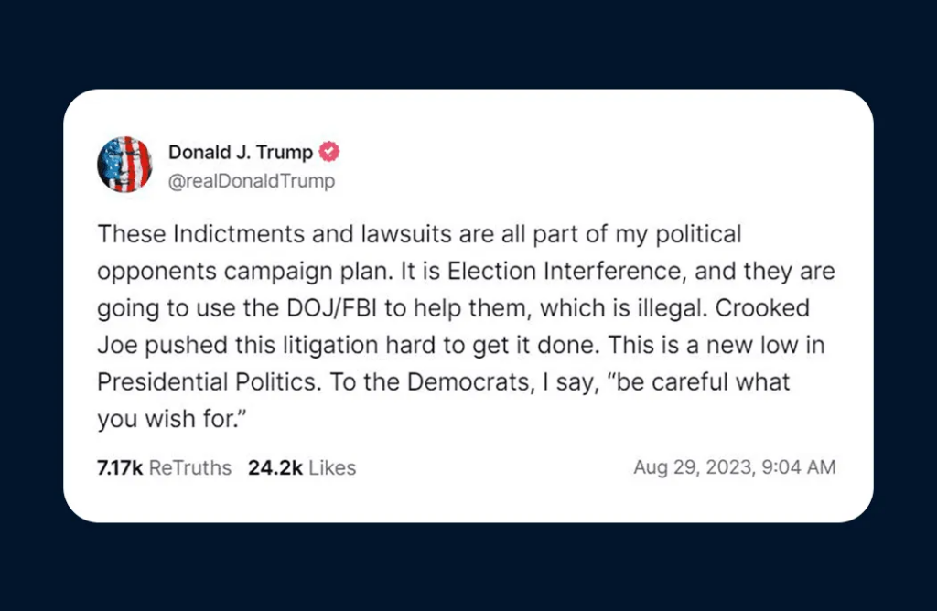This screenshot has width=937, height=611.
Task: Open the Donald J. Trump display name
Action: click(x=240, y=152)
